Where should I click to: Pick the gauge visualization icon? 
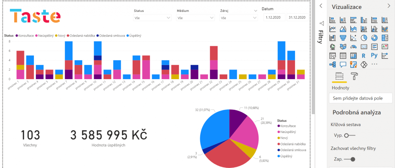click(353, 47)
